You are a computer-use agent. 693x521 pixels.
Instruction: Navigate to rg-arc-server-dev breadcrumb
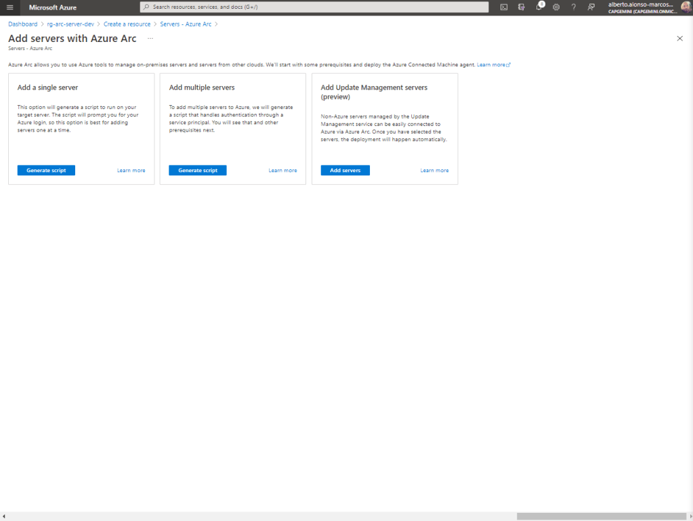pyautogui.click(x=70, y=24)
